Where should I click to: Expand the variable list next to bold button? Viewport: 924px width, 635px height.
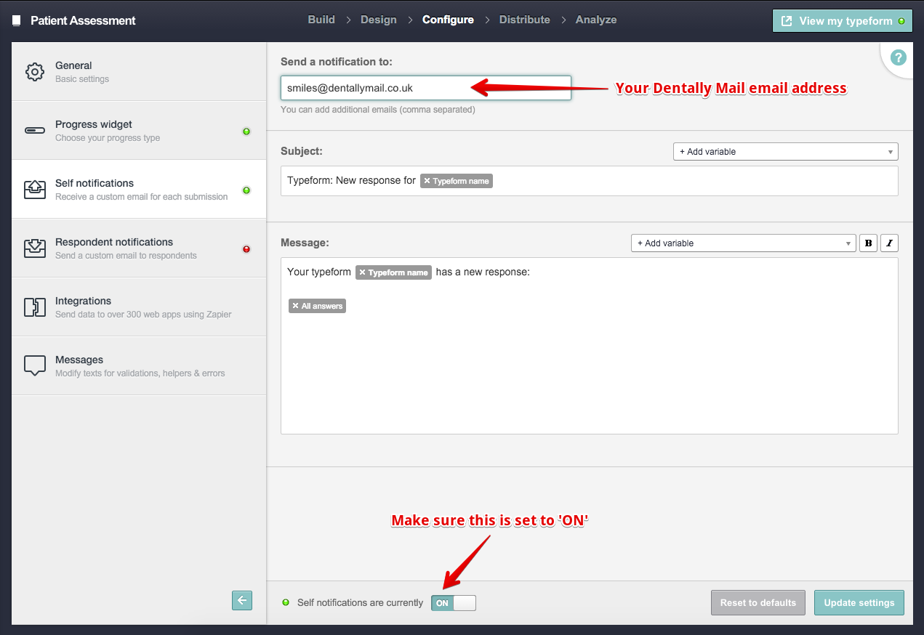(x=847, y=243)
